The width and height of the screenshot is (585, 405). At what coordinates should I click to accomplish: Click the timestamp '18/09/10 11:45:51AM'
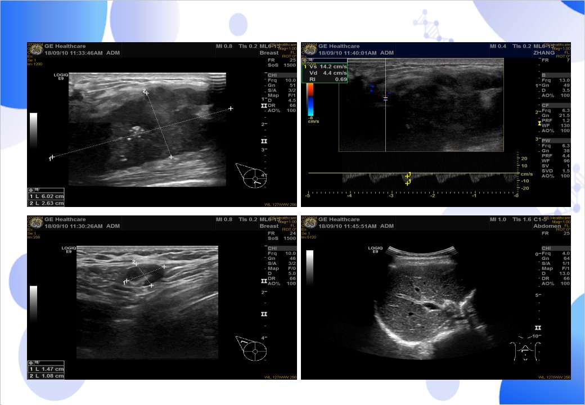click(x=348, y=226)
